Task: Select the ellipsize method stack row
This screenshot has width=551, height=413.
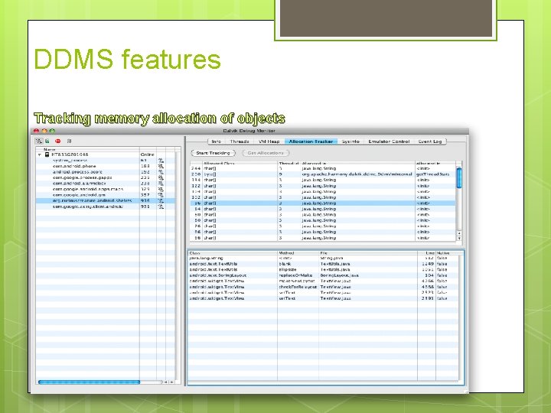Action: tap(323, 270)
